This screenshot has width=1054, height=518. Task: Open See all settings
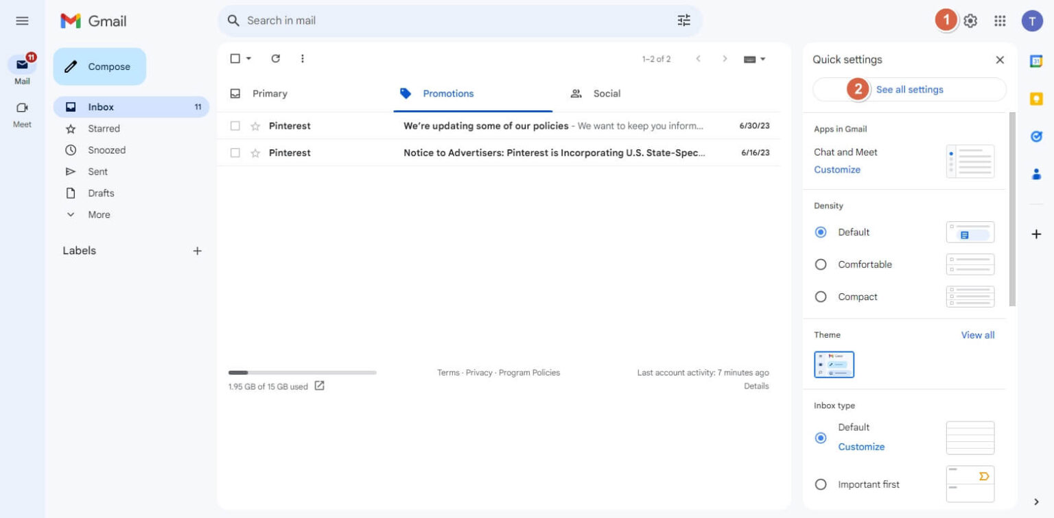909,89
